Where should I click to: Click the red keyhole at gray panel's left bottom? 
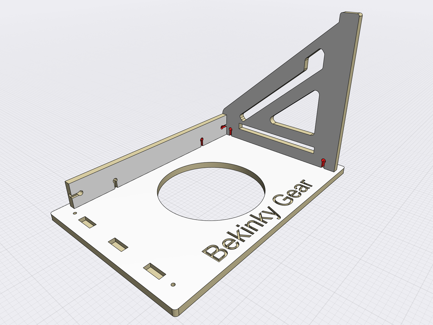230,131
